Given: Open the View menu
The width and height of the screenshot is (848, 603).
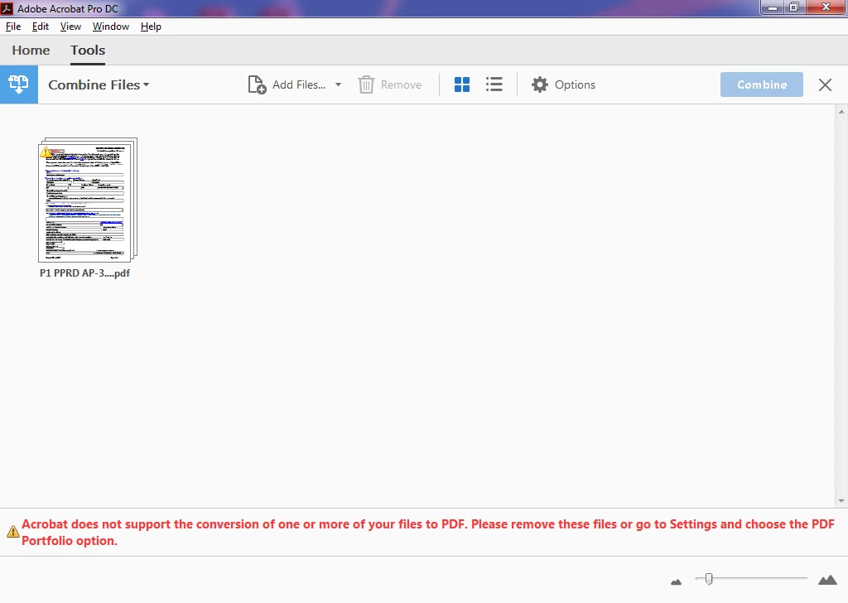Looking at the screenshot, I should click(70, 27).
